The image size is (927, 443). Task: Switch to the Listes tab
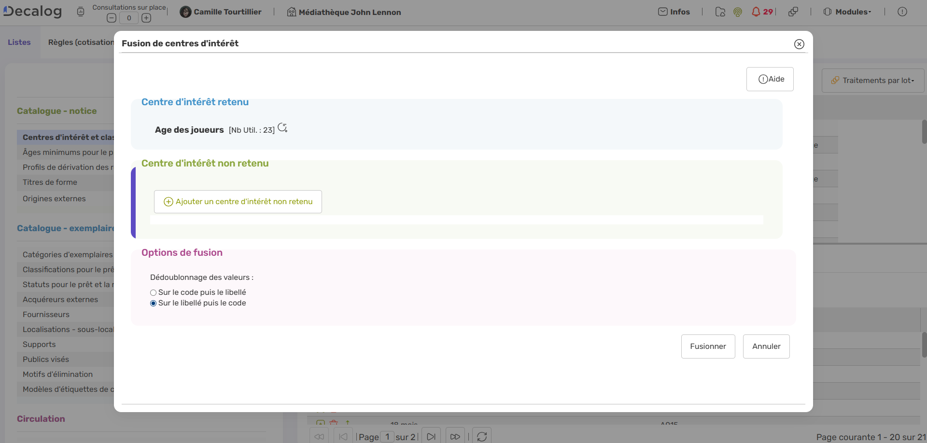tap(19, 42)
